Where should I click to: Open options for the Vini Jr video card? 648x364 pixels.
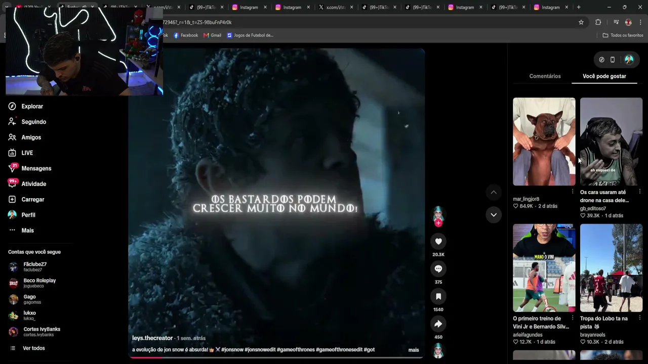573,318
